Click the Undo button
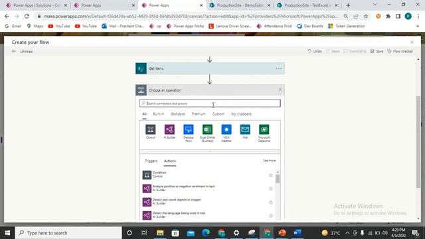This screenshot has height=239, width=425. [x=315, y=51]
